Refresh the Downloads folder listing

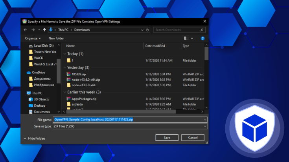tap(147, 29)
